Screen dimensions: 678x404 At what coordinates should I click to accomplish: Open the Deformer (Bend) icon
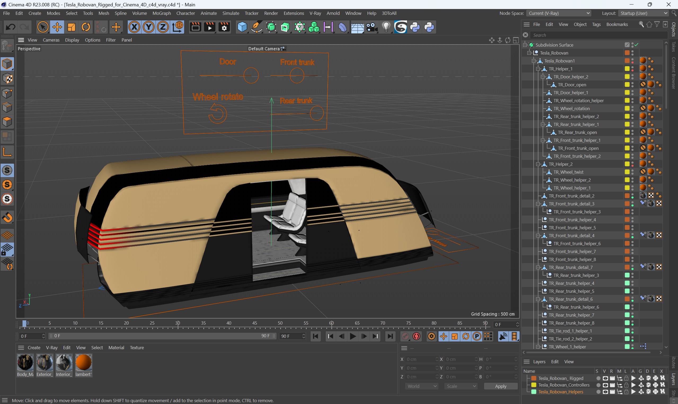(x=343, y=27)
